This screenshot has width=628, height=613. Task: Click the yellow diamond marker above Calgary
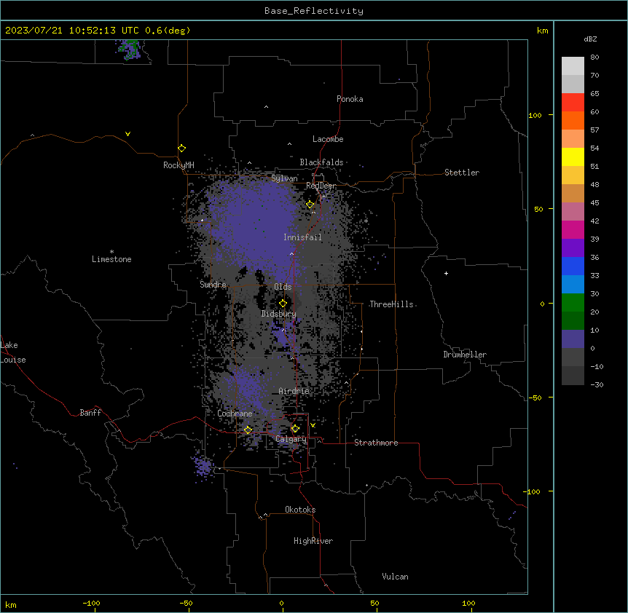click(x=295, y=429)
